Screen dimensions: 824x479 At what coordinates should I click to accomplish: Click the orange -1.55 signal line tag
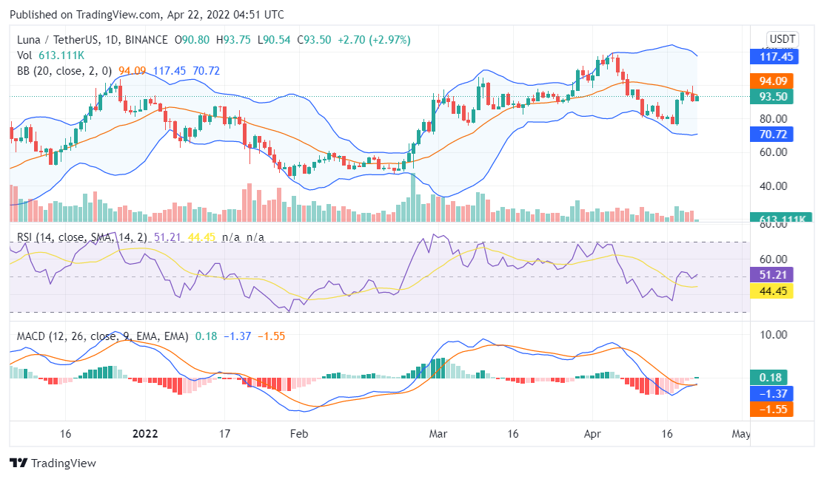(771, 409)
